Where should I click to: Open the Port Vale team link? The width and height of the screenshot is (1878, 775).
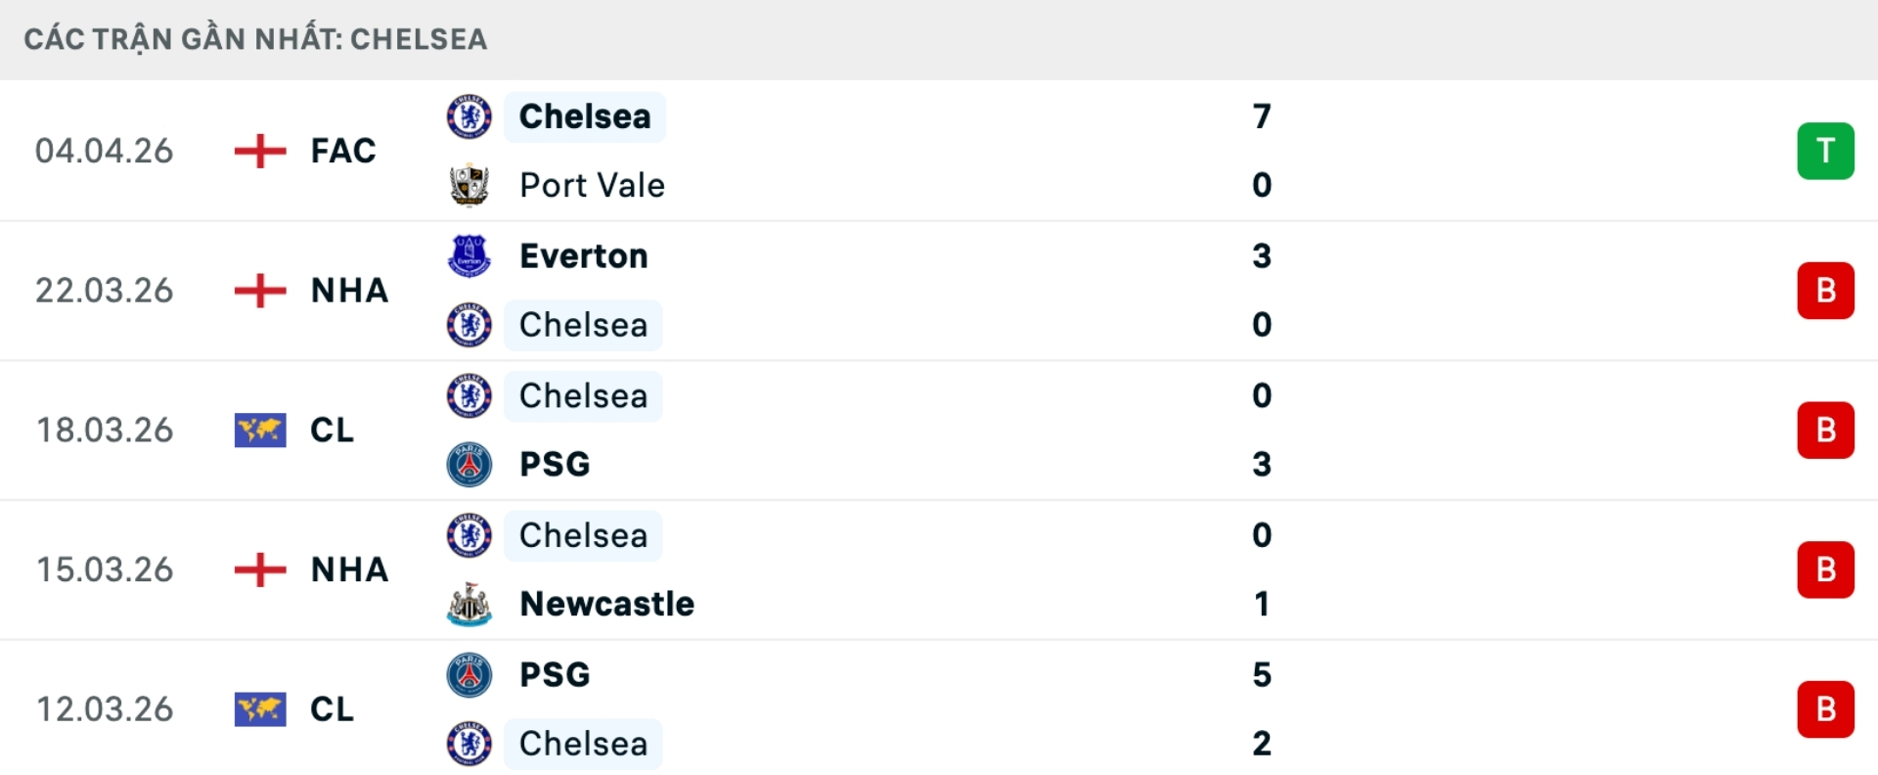592,185
